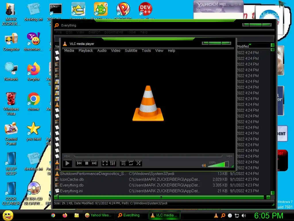Open the Start menu smiley button

pos(8,215)
